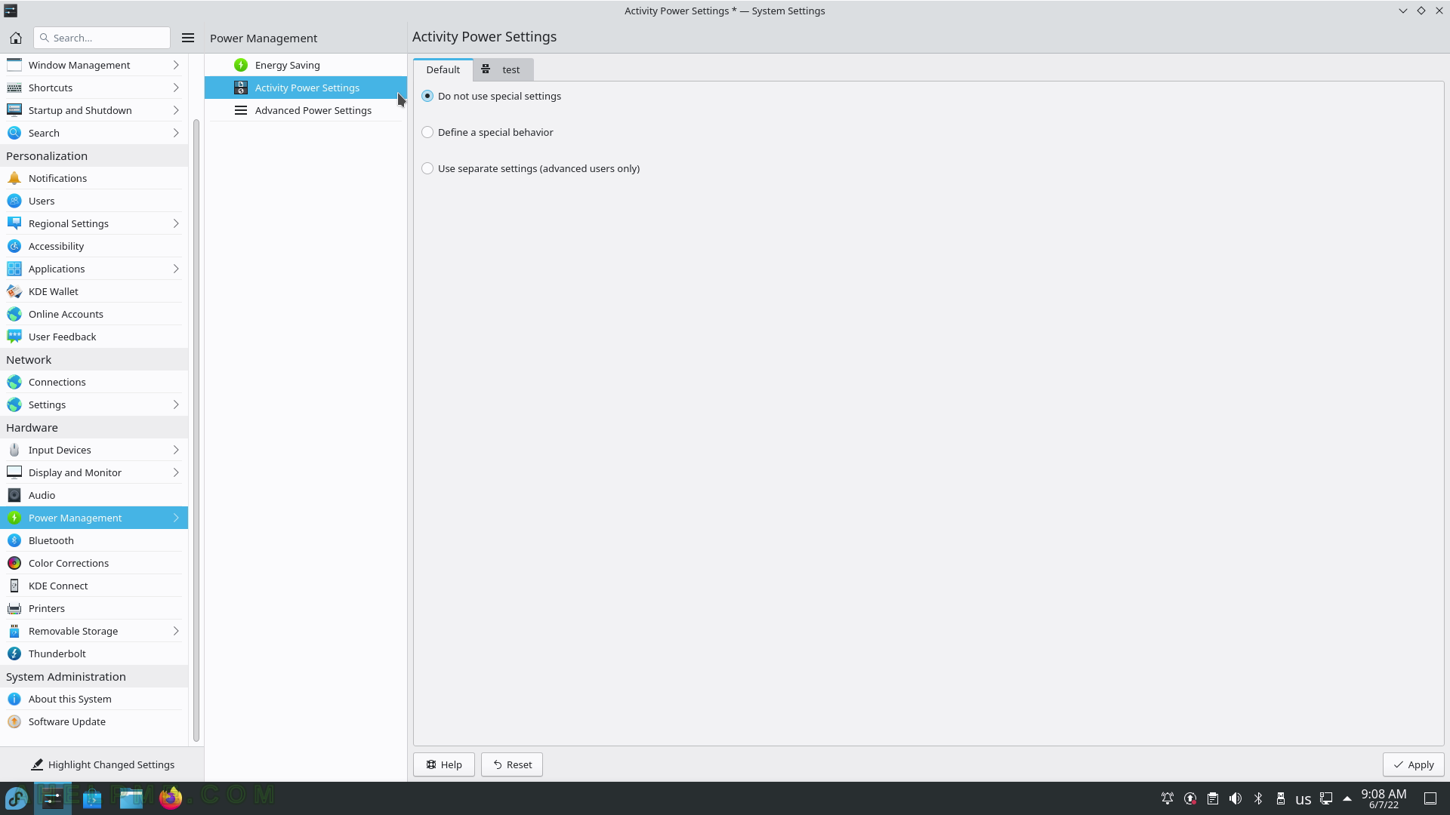Expand Display and Monitor arrow
This screenshot has height=815, width=1450.
[x=176, y=472]
